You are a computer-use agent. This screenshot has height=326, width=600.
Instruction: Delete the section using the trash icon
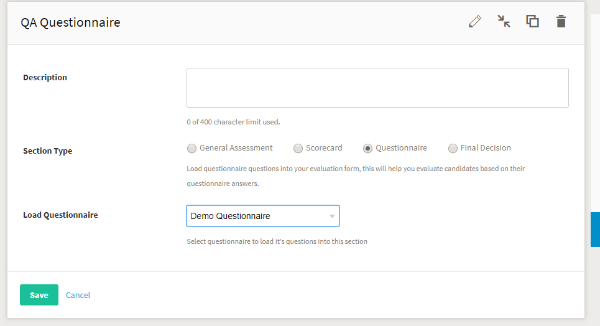point(561,21)
